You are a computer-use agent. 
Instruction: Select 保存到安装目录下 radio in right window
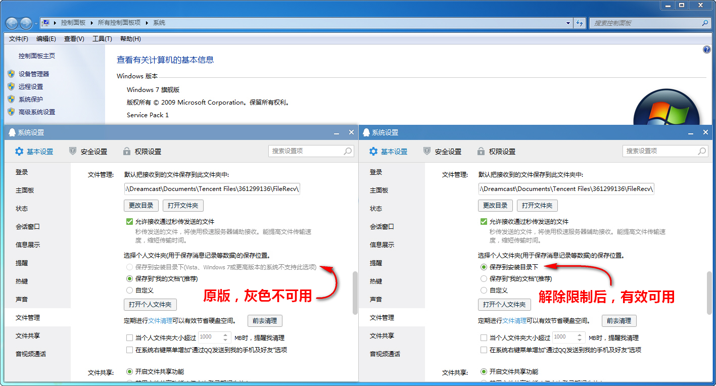(x=484, y=267)
